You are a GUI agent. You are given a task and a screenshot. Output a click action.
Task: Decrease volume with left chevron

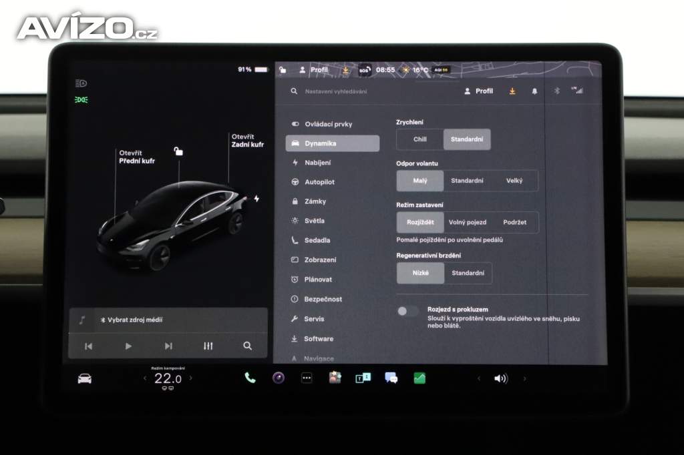tap(478, 379)
